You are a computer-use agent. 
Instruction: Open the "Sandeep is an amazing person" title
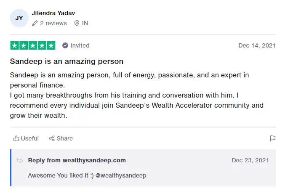[x=67, y=61]
